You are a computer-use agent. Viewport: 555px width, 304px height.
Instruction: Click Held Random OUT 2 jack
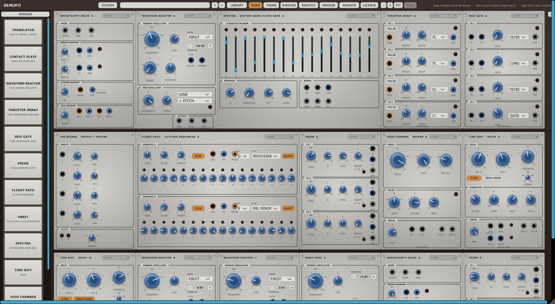109,111
